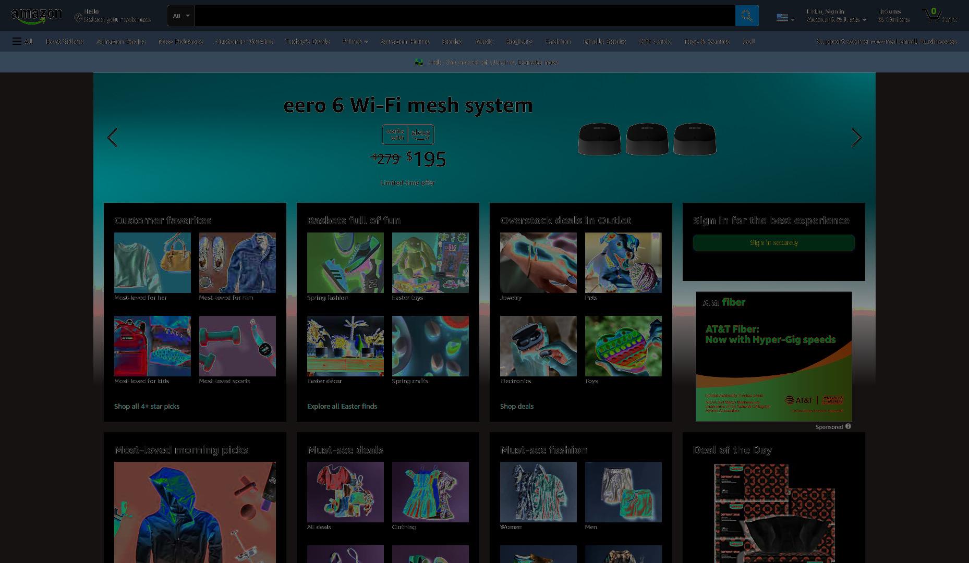
Task: Expand the Prime menu dropdown
Action: (355, 41)
